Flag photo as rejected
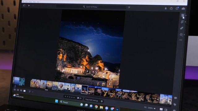198x111 pixels. pyautogui.click(x=80, y=98)
